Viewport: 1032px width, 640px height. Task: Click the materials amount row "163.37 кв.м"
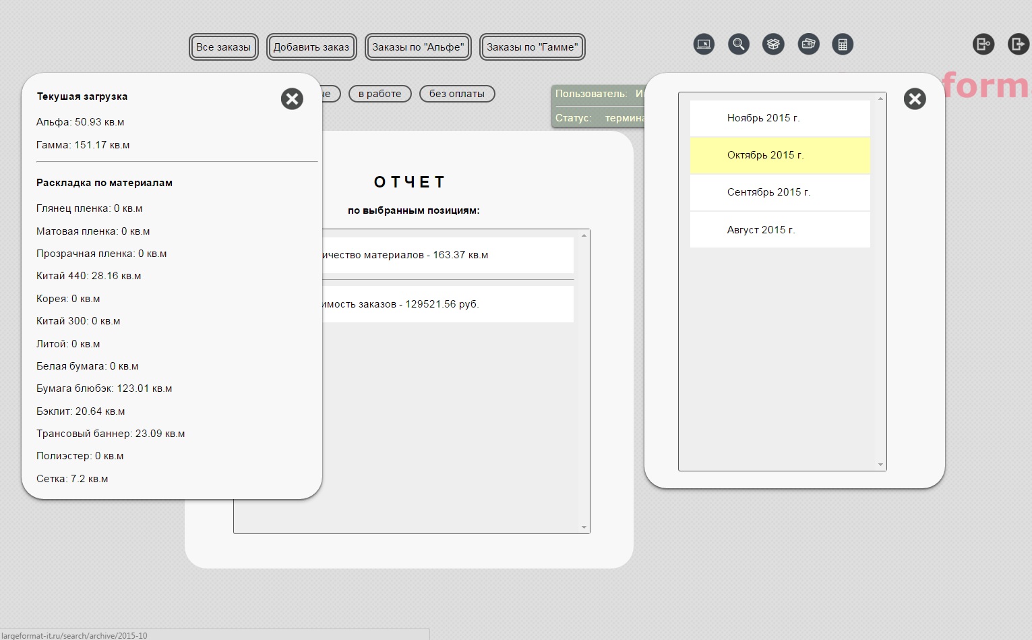(448, 255)
